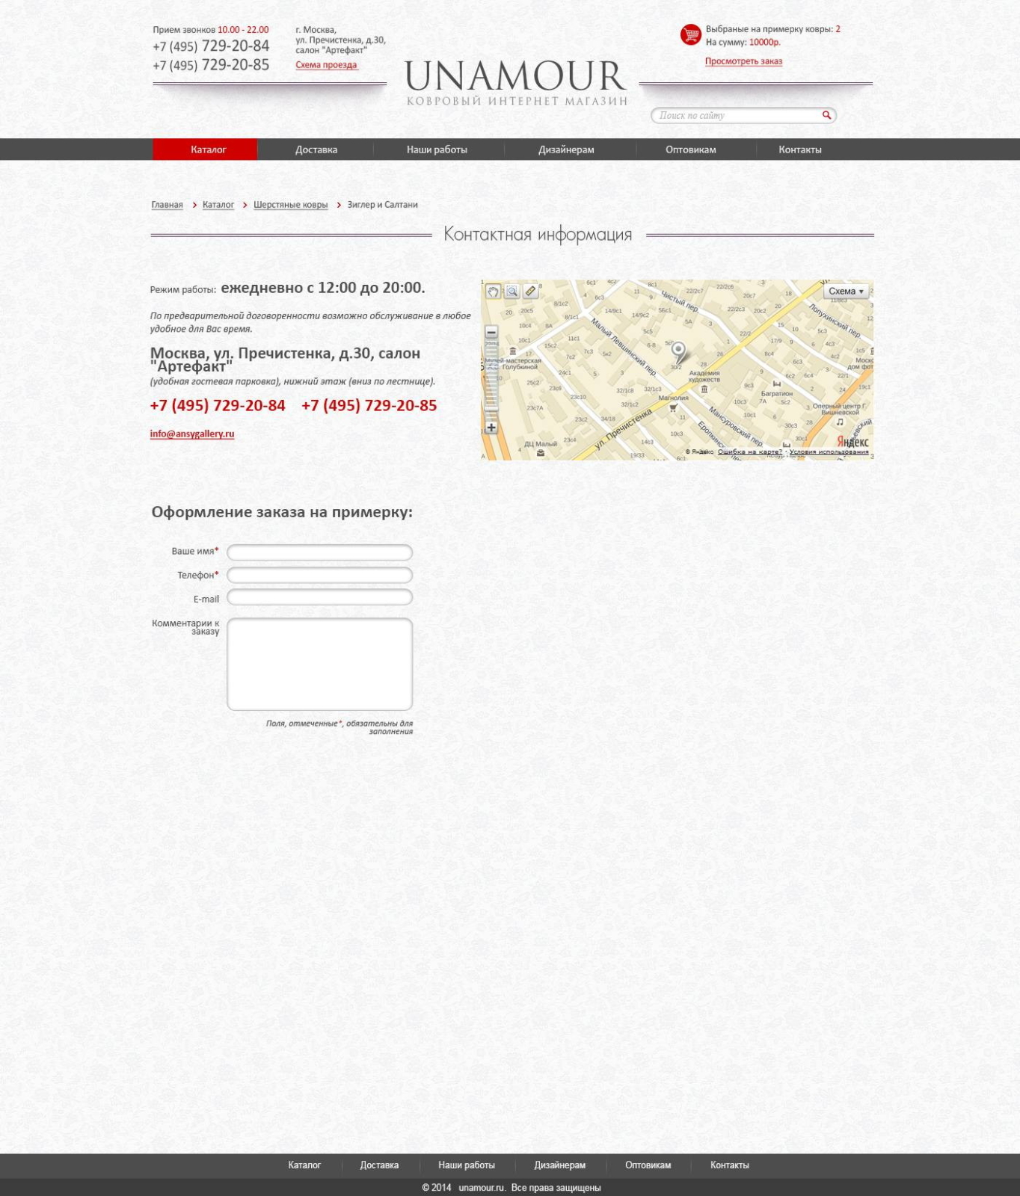Open the Схема проезда link

[x=326, y=65]
